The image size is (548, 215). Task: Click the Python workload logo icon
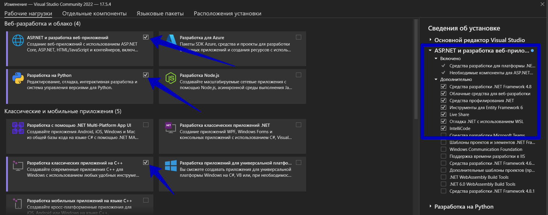point(18,78)
